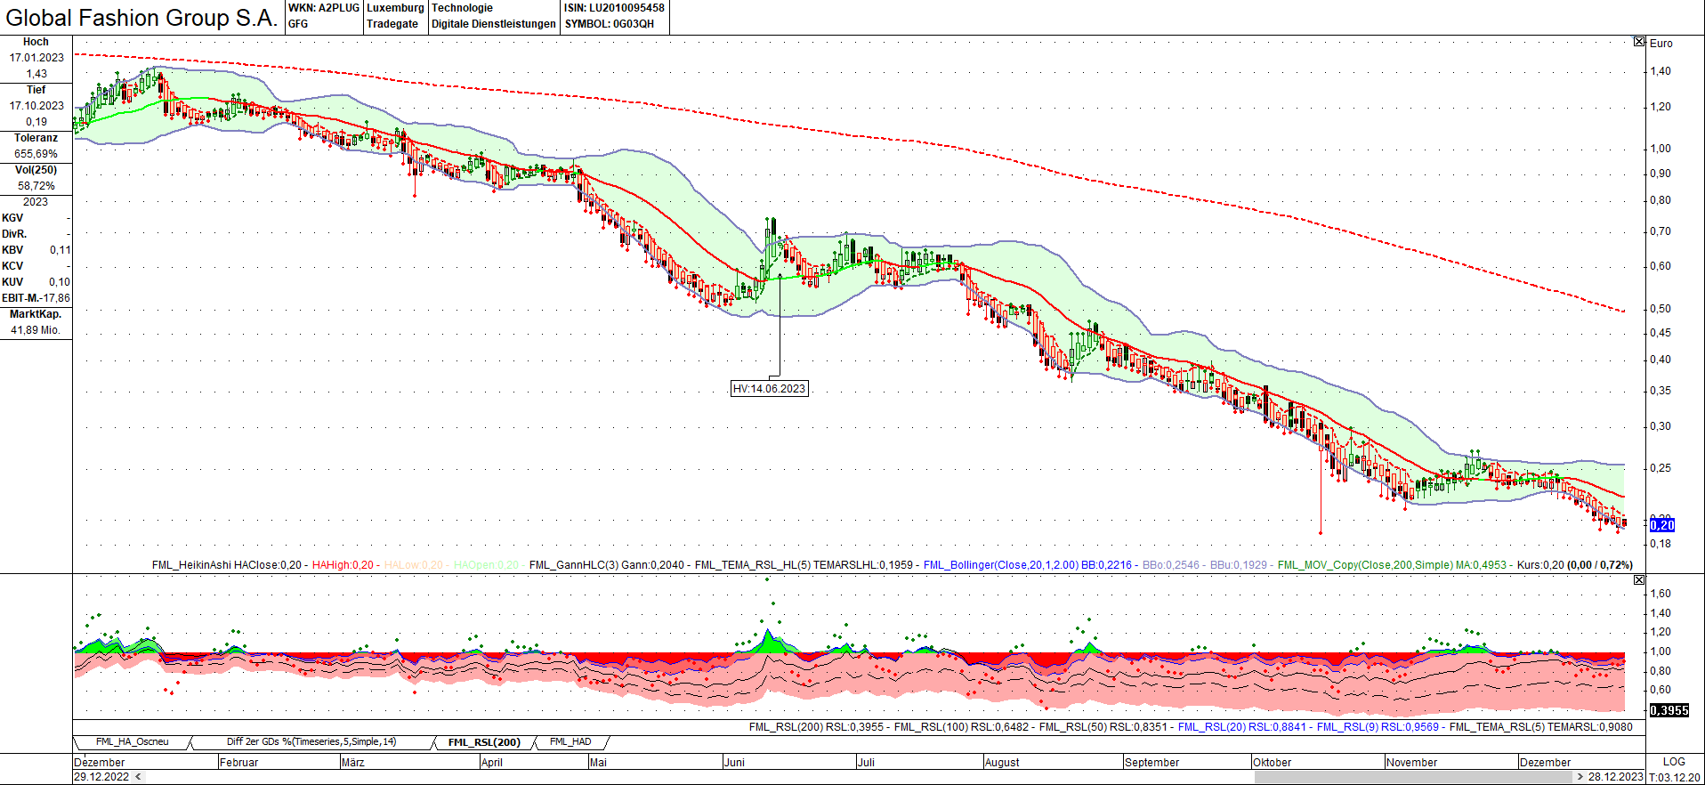Click the start date 29.12.2022
Image resolution: width=1705 pixels, height=785 pixels.
click(x=101, y=777)
